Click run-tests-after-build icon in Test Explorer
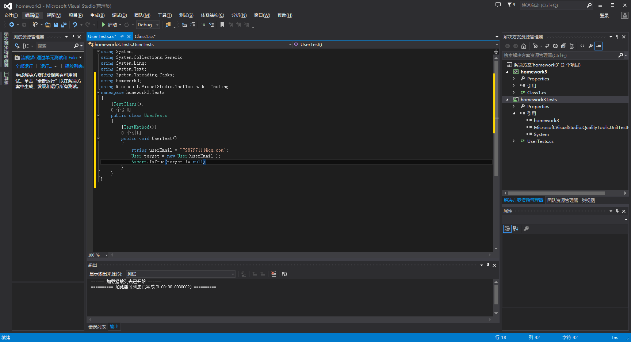The image size is (631, 342). pyautogui.click(x=17, y=46)
